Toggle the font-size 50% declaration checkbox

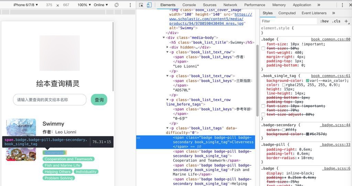(x=263, y=48)
